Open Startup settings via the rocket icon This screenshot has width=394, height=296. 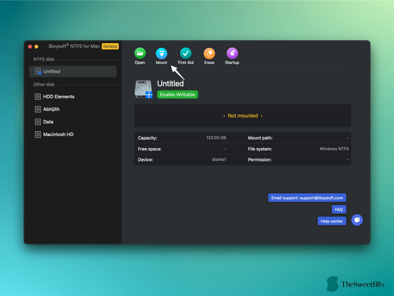pos(232,53)
